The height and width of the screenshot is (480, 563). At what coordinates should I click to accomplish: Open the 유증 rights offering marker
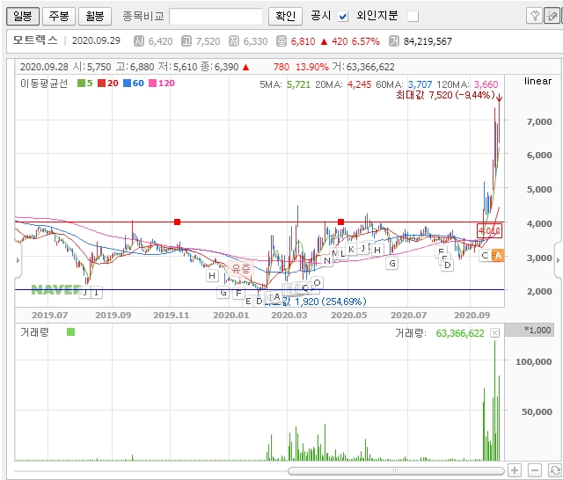241,268
